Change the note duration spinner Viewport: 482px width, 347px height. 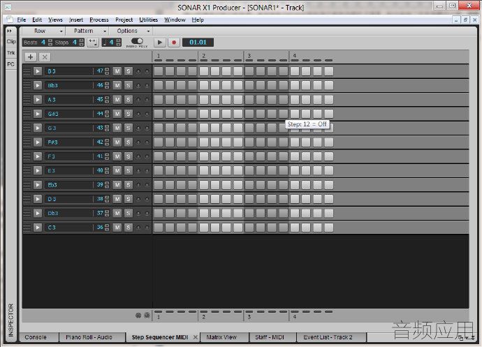pyautogui.click(x=118, y=43)
